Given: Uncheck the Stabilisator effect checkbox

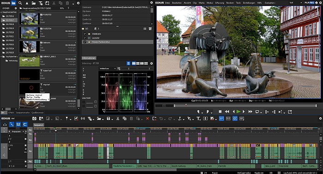Looking at the screenshot, I should coord(84,34).
